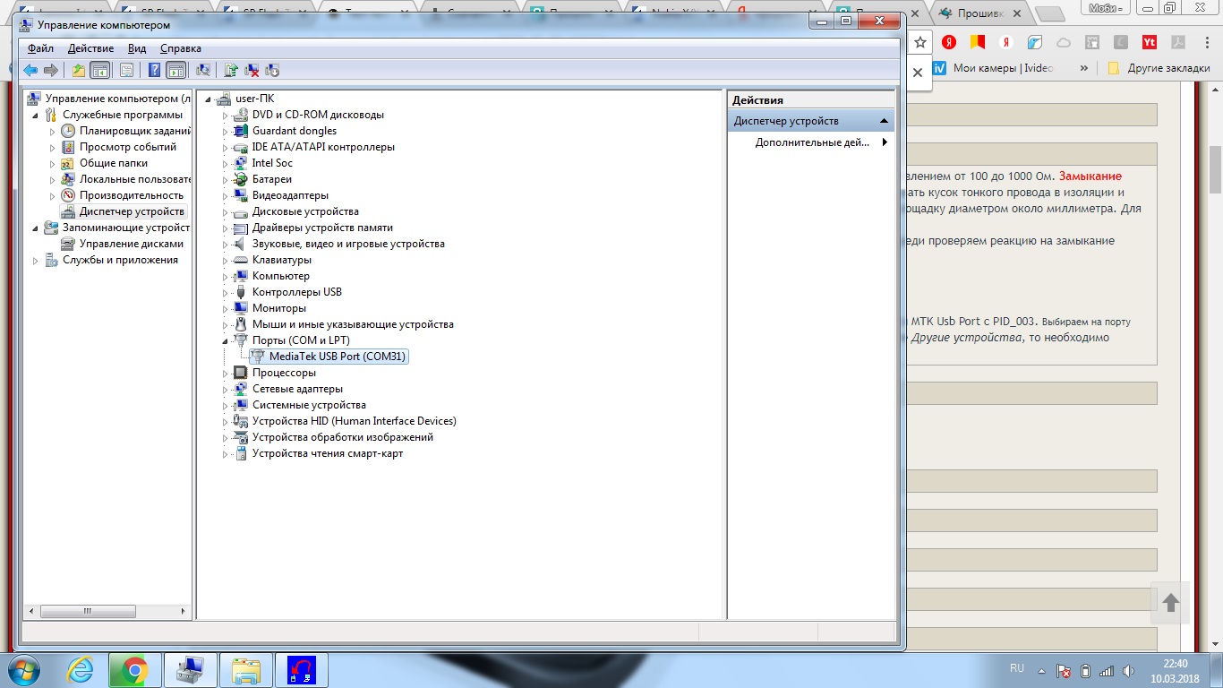Open Google Chrome from the taskbar
1223x688 pixels.
[x=135, y=670]
